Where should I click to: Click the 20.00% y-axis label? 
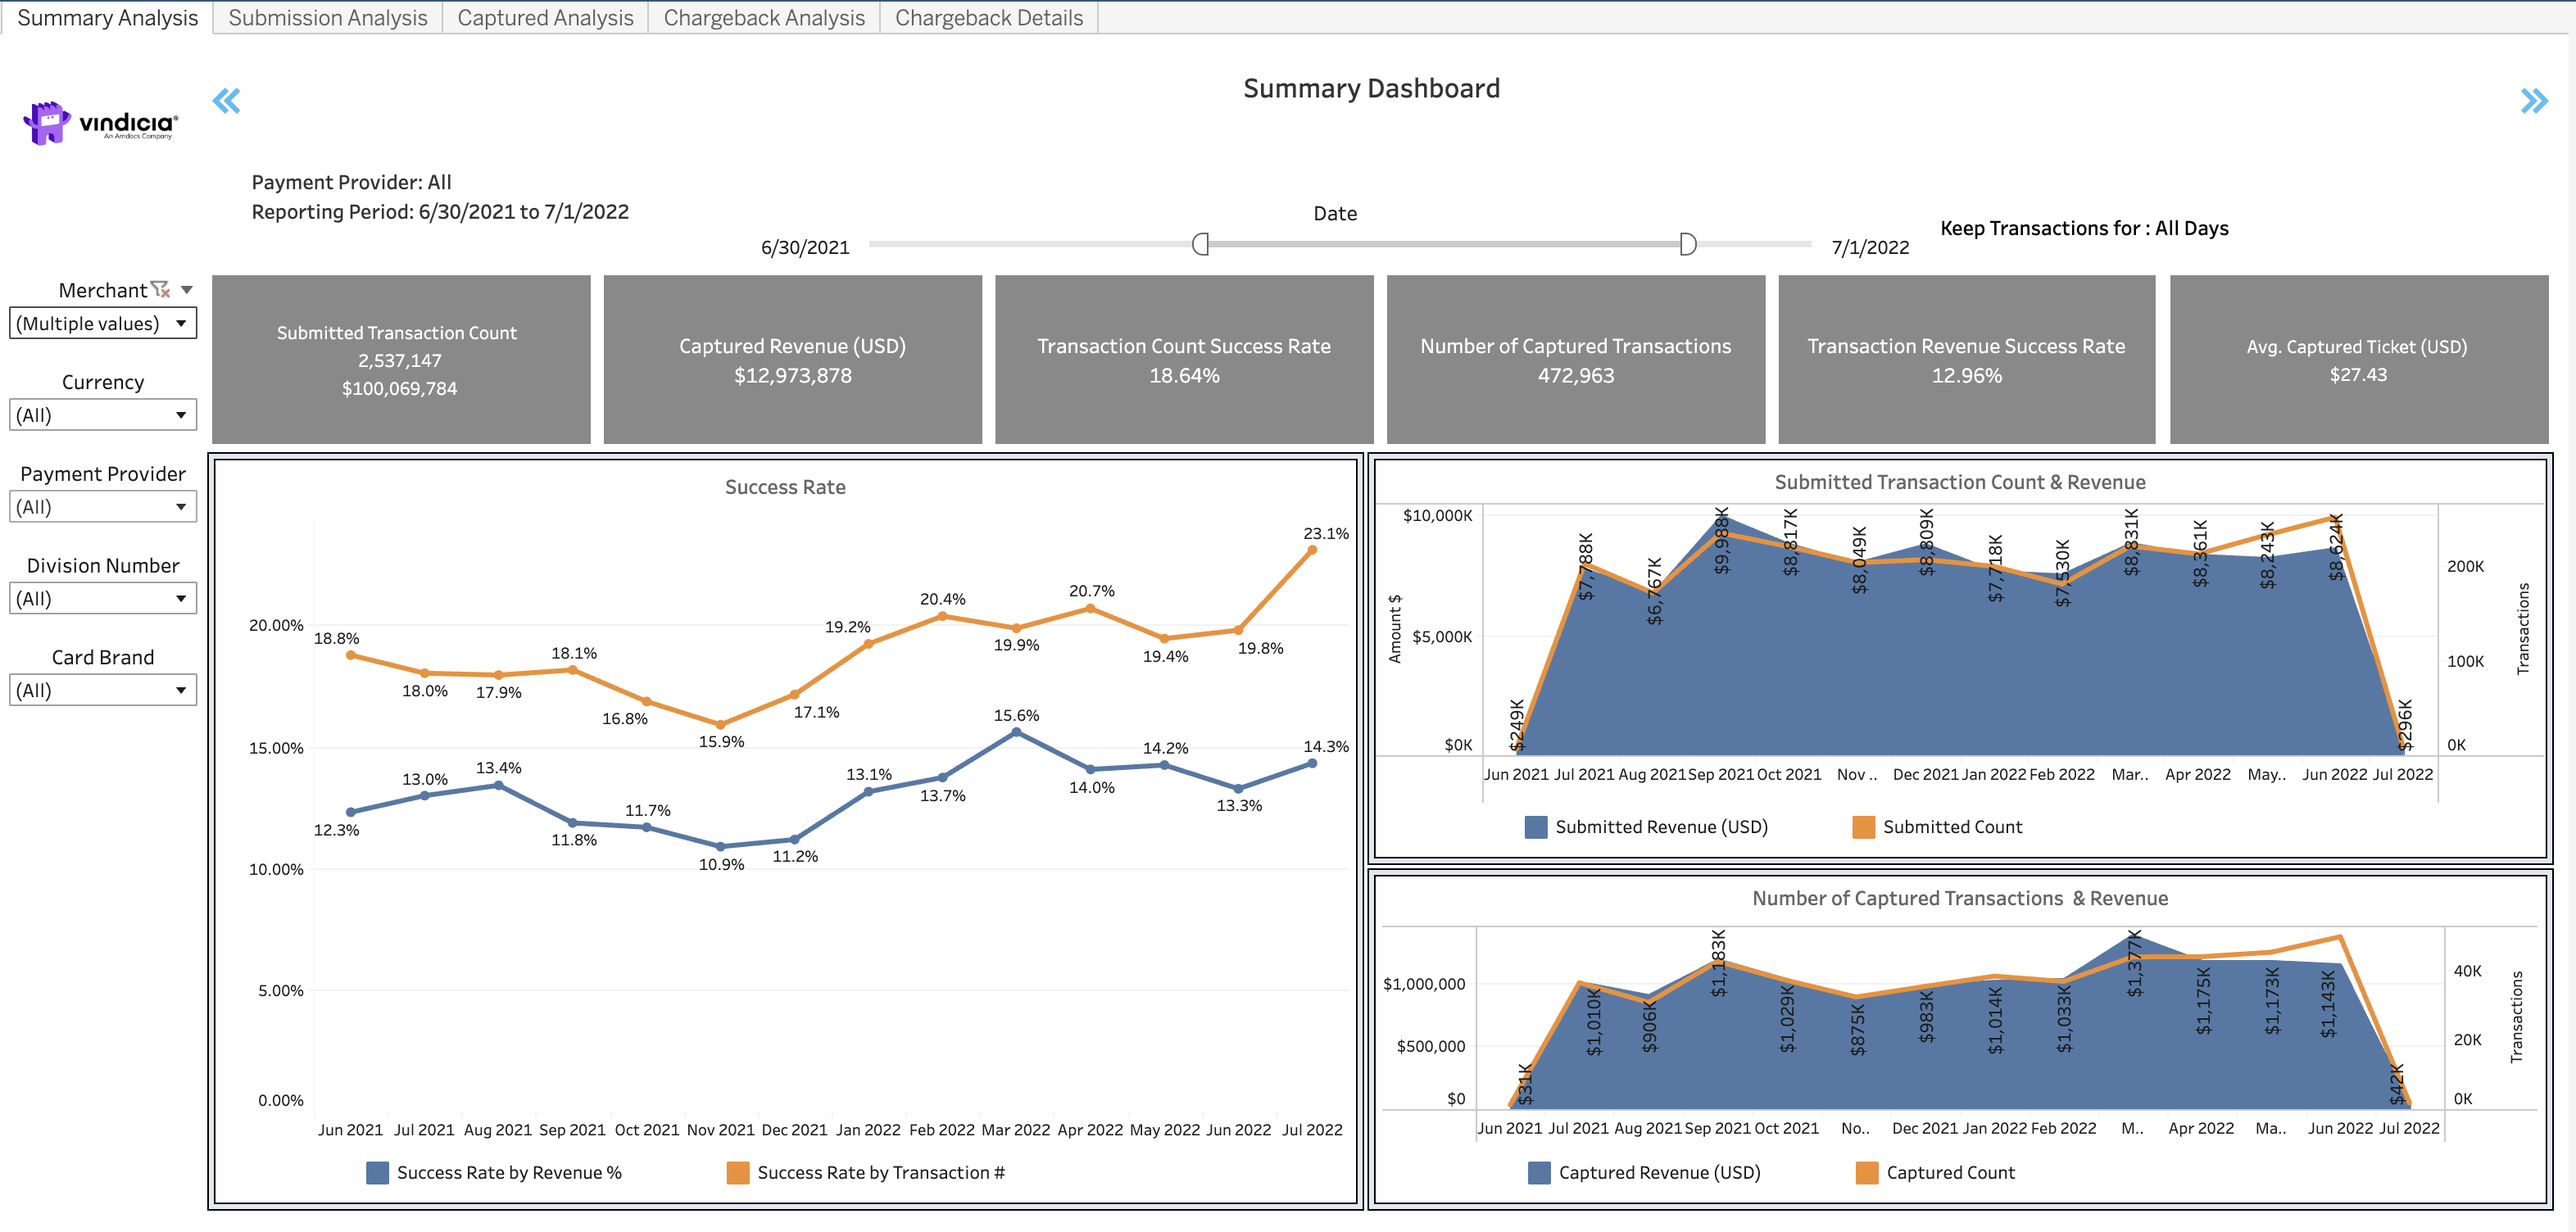coord(276,625)
